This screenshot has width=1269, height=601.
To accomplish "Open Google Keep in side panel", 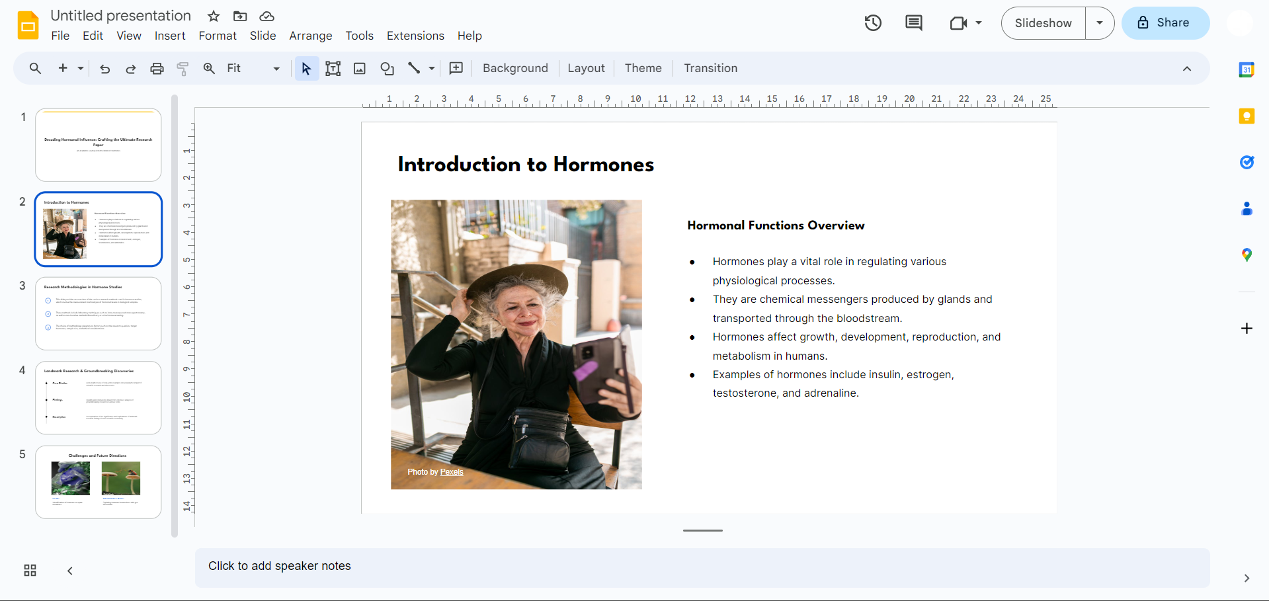I will click(x=1247, y=116).
